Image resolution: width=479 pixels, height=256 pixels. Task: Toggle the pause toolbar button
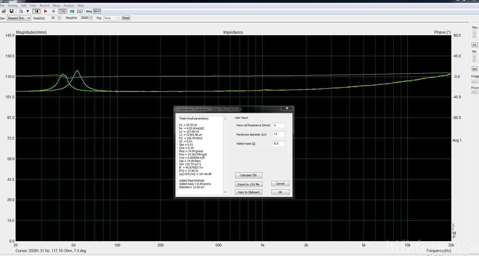click(36, 11)
